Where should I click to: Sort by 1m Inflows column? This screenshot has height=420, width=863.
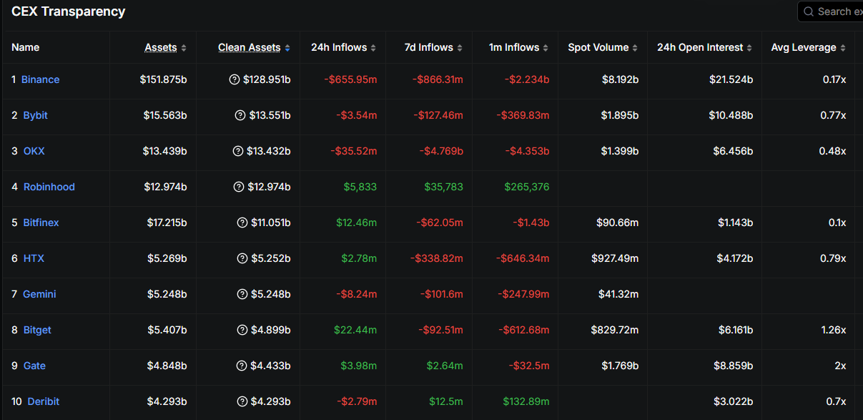(518, 47)
